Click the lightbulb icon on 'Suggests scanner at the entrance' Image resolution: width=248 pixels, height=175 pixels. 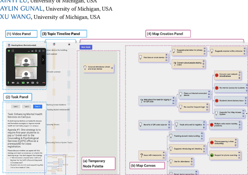point(212,51)
